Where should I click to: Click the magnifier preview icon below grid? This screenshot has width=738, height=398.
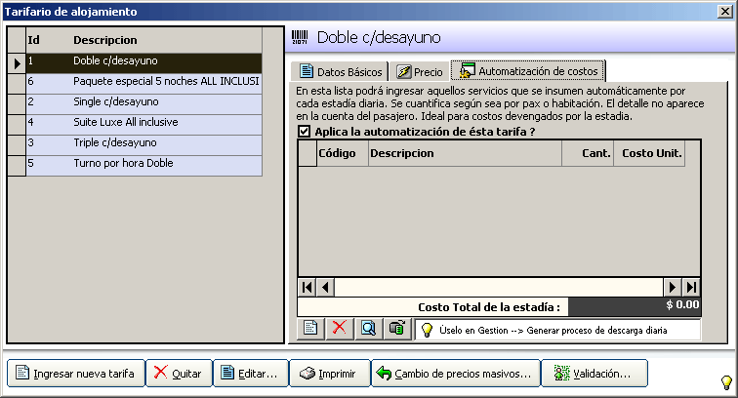[x=368, y=328]
